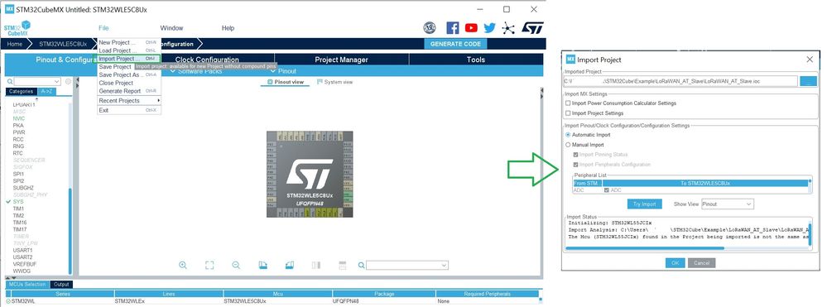
Task: Open the Window menu
Action: [x=171, y=28]
